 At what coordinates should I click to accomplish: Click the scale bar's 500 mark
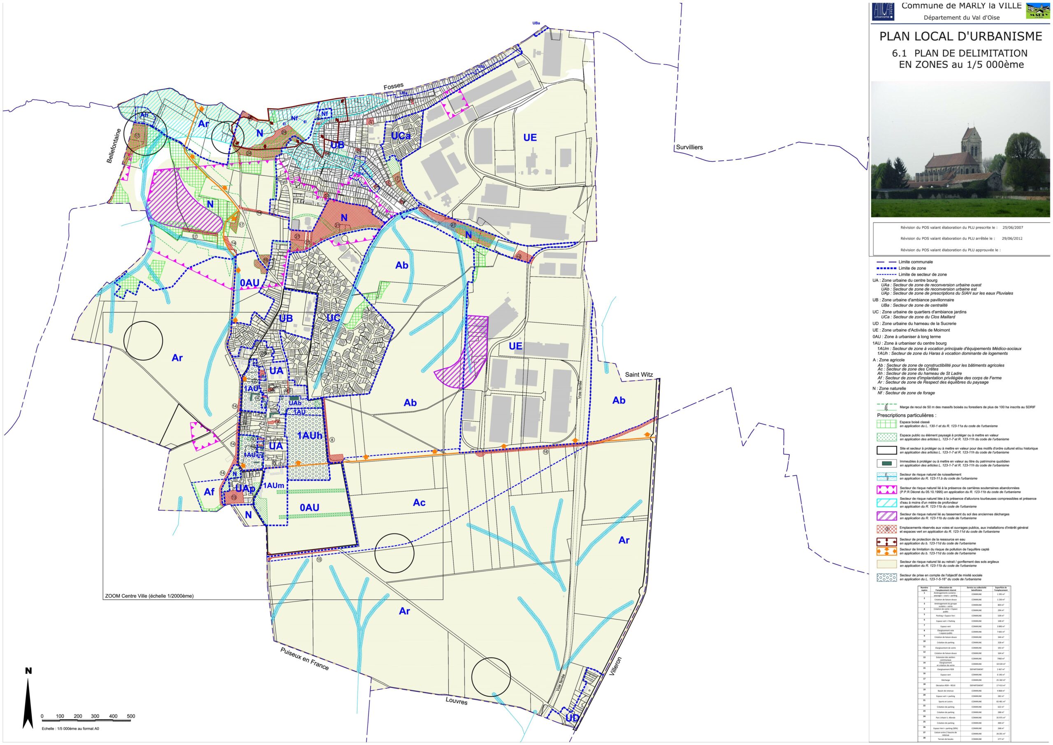point(131,716)
